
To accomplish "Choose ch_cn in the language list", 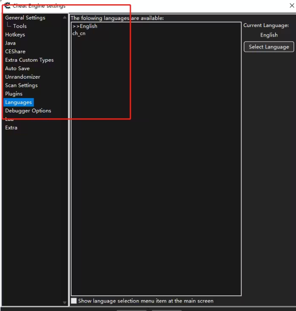I will coord(79,34).
